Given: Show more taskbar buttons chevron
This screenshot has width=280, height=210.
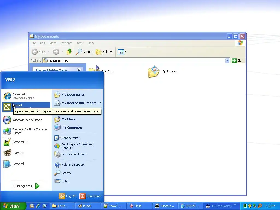Looking at the screenshot, I should [x=235, y=205].
